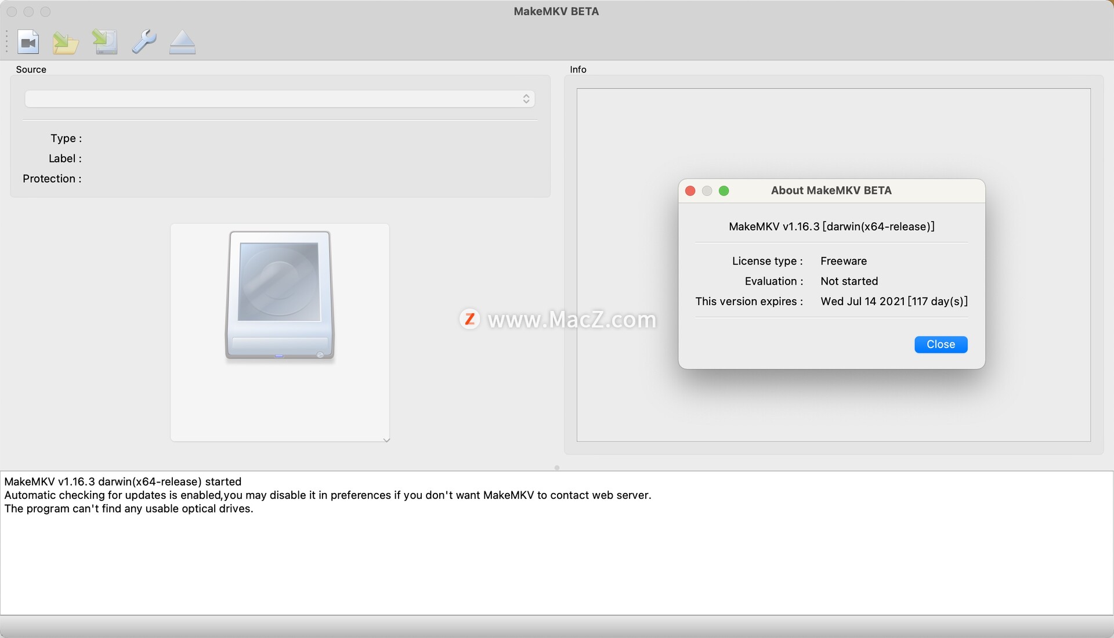1114x638 pixels.
Task: Click the "Wed Jul 14 2021 [117 day(s)]" text
Action: tap(894, 302)
